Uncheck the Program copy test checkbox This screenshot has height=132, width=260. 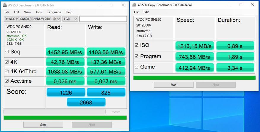(x=137, y=56)
